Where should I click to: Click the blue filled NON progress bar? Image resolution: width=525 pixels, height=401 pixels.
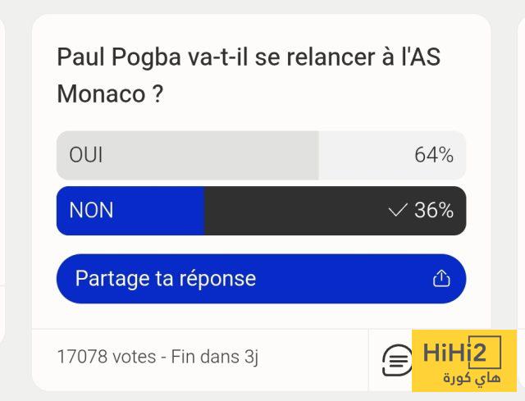pyautogui.click(x=156, y=211)
